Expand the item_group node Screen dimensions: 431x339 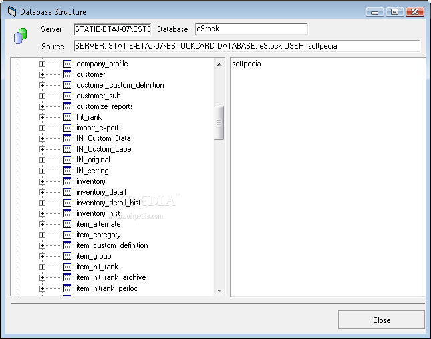point(42,256)
